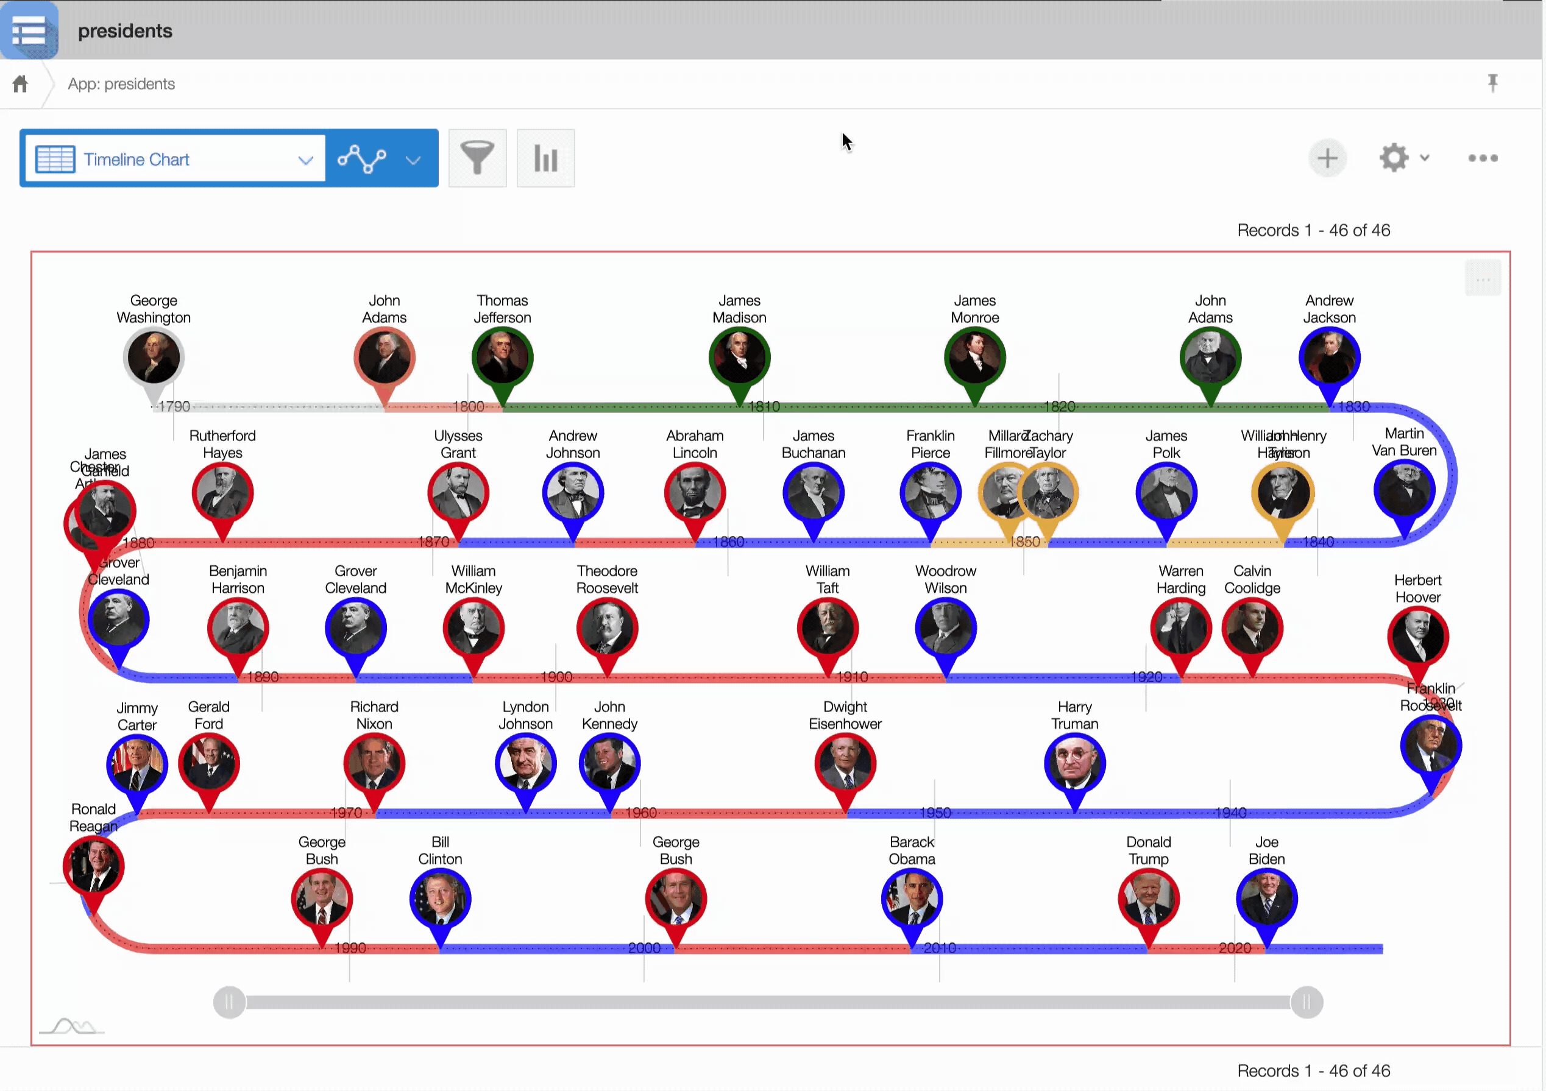The height and width of the screenshot is (1091, 1546).
Task: Click the timeline playback pause button
Action: (x=227, y=1003)
